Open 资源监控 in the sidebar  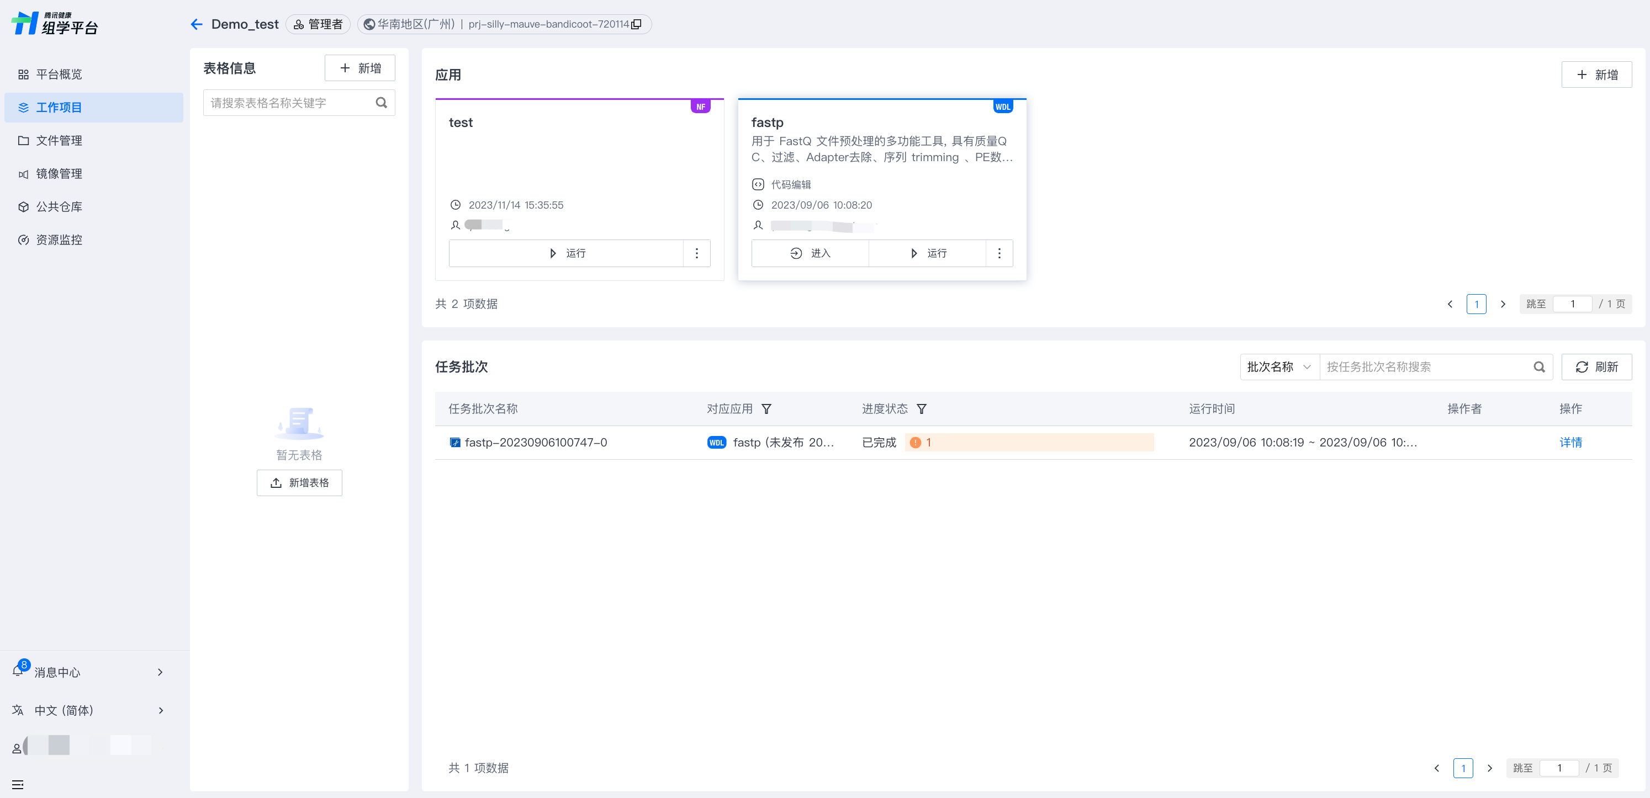click(x=59, y=240)
